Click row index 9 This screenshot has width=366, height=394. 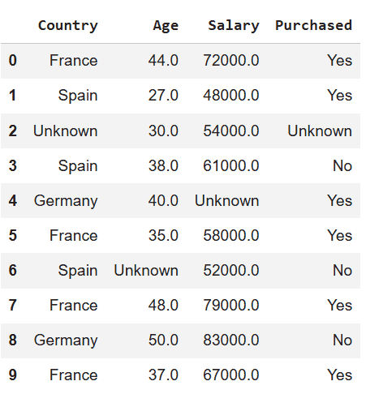[13, 375]
